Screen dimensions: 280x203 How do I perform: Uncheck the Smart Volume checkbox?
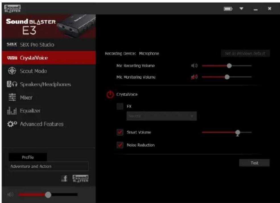click(120, 132)
